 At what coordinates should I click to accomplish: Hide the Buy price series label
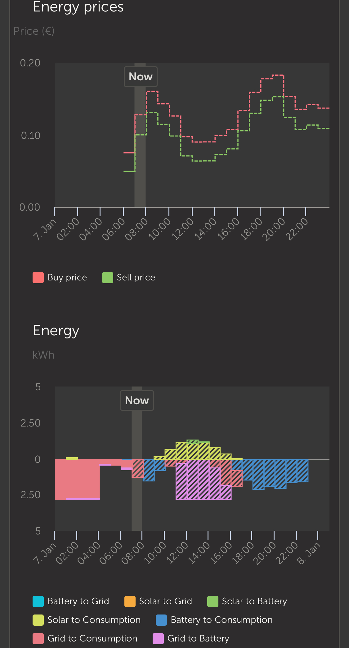click(x=67, y=278)
